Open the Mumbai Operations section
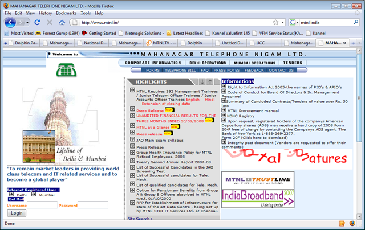 (x=255, y=63)
